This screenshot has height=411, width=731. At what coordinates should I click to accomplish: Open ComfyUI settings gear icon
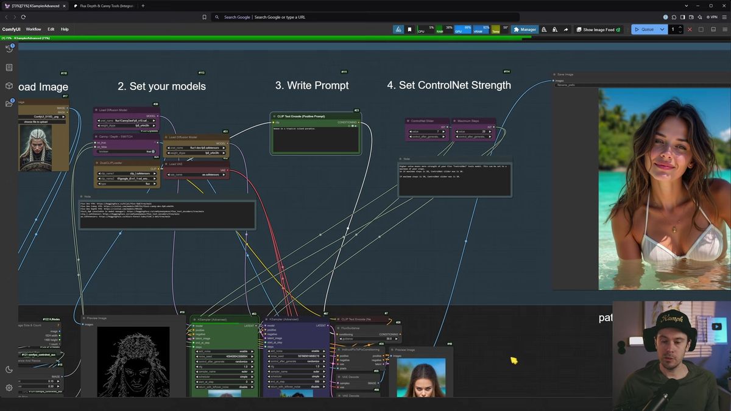point(9,388)
